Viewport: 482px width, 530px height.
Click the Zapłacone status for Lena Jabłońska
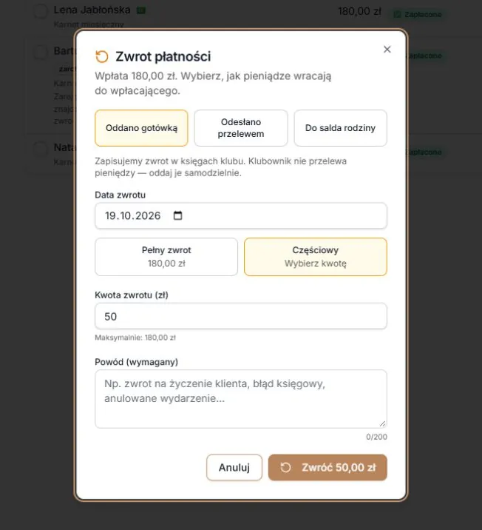(x=418, y=15)
